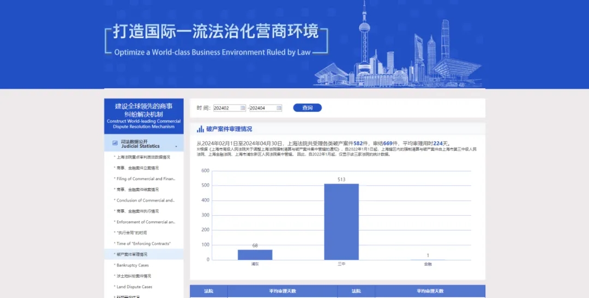Open Conclusion of Commercial cases item

click(145, 200)
